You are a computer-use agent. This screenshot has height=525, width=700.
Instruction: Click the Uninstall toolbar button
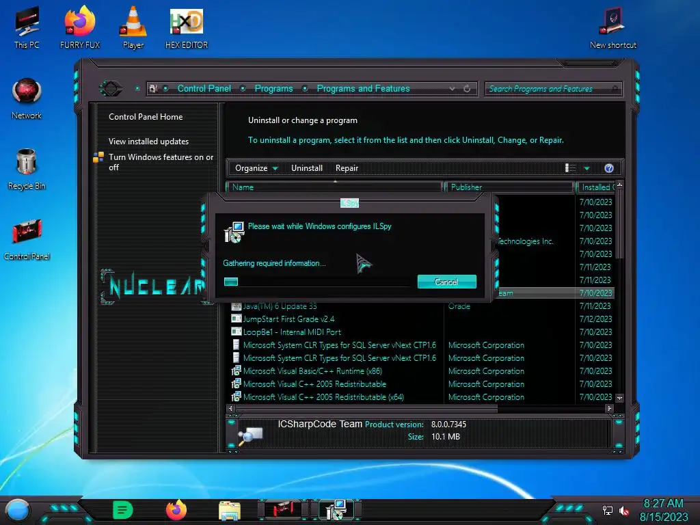[307, 168]
